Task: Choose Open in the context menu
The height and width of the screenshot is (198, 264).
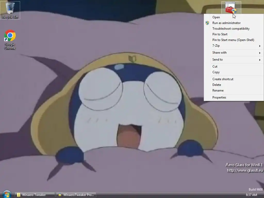Action: click(x=234, y=17)
